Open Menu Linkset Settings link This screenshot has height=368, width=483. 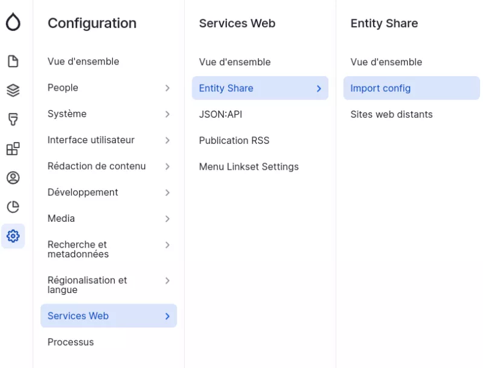(249, 167)
